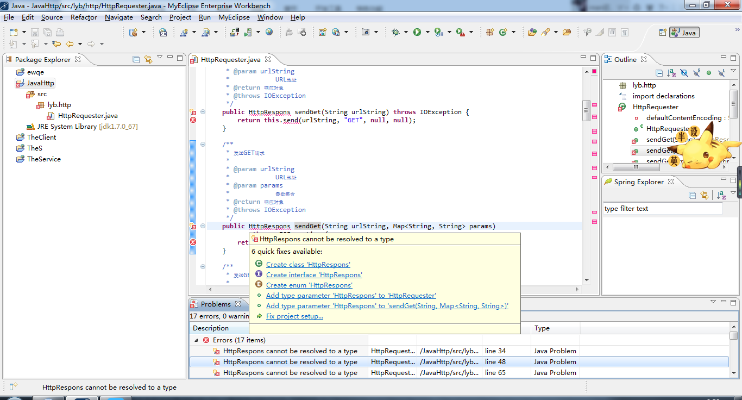Click the Search flashlight toolbar icon

pos(545,33)
